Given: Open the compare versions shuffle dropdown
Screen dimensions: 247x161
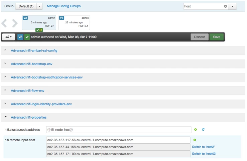Looking at the screenshot, I should tap(8, 37).
